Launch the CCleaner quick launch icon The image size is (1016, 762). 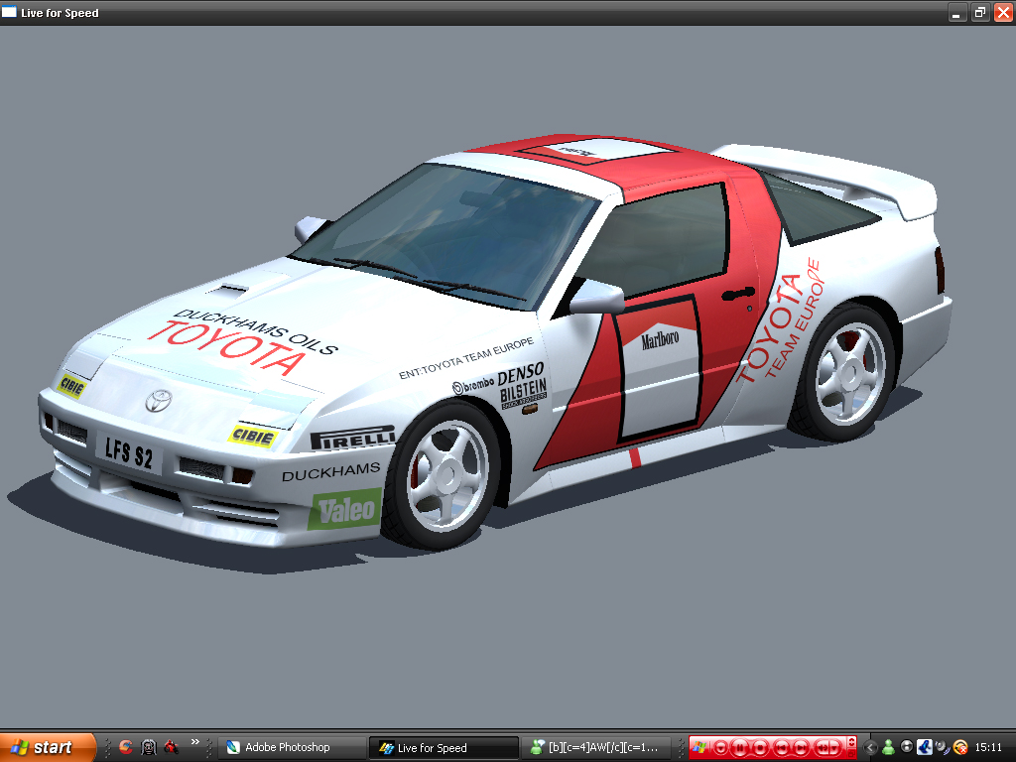click(x=126, y=747)
